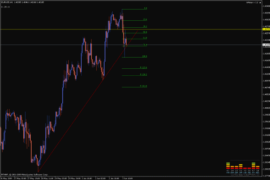
Task: Click the Fibonacci 100.0 level label
Action: (x=144, y=56)
